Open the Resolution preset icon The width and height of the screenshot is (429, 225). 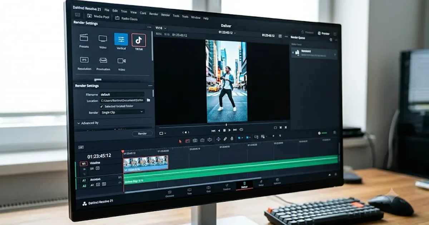pos(84,60)
